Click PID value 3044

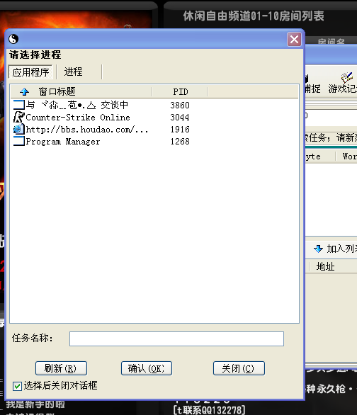point(180,118)
